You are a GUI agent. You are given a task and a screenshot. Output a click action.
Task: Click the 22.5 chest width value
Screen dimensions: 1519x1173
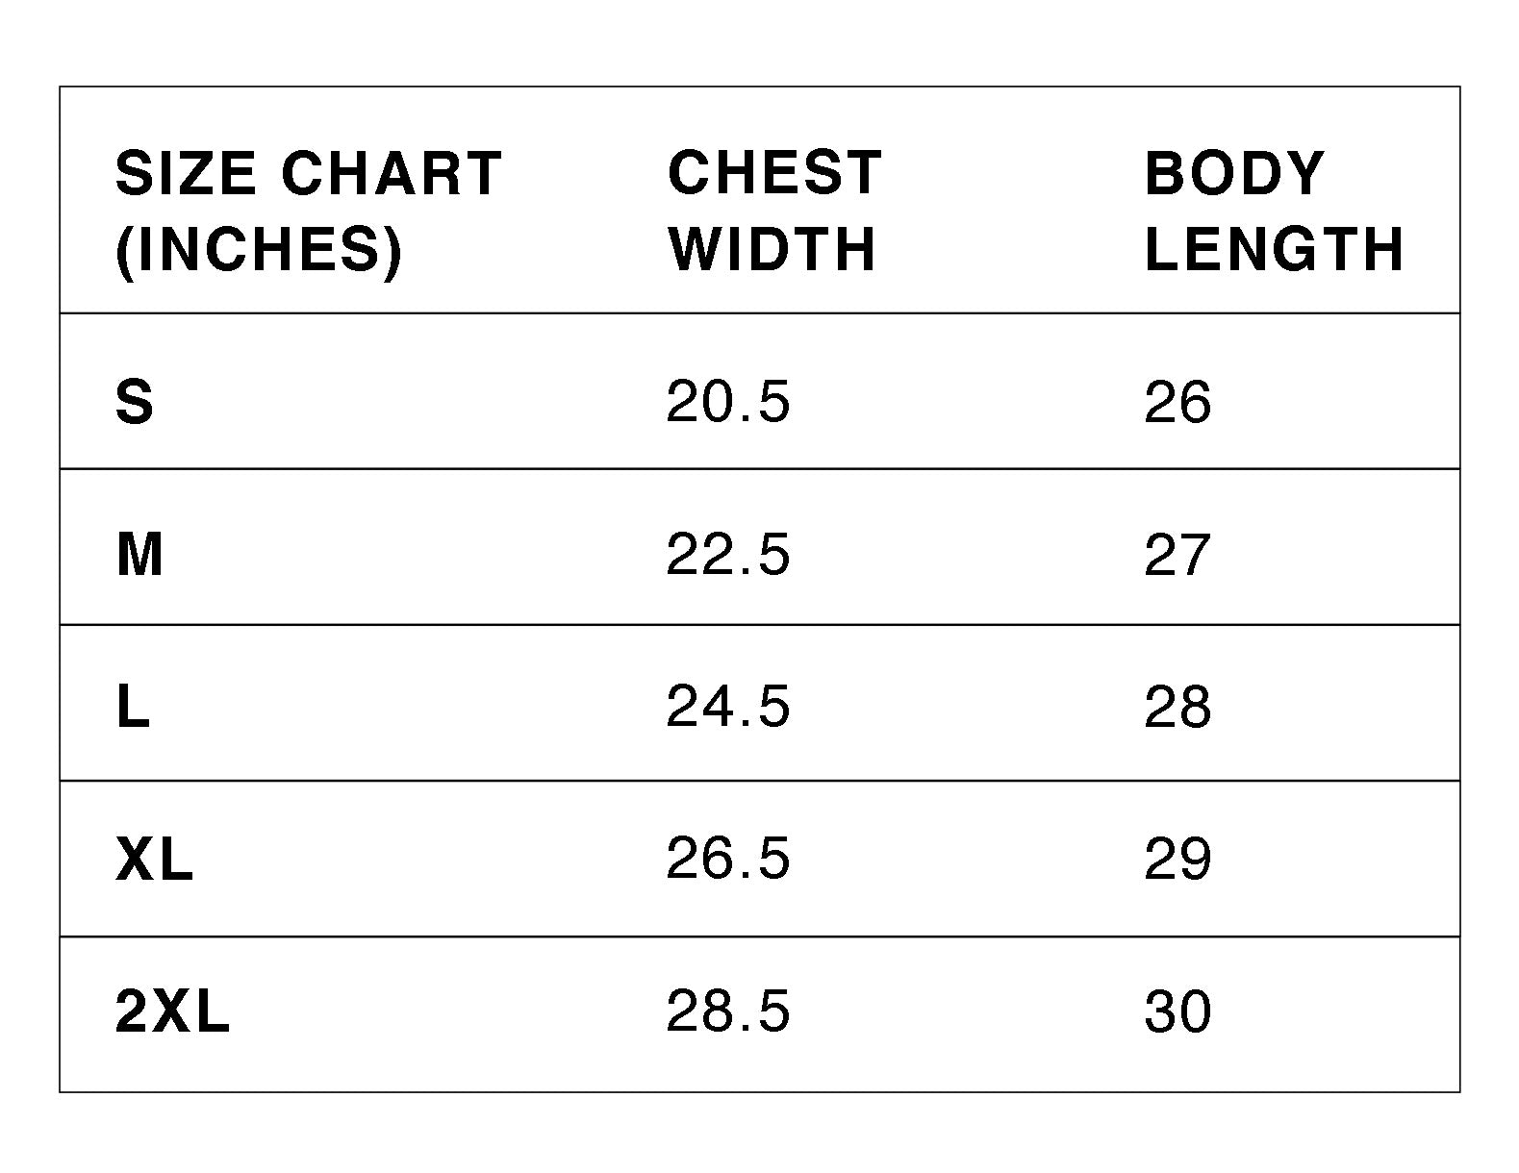tap(727, 555)
